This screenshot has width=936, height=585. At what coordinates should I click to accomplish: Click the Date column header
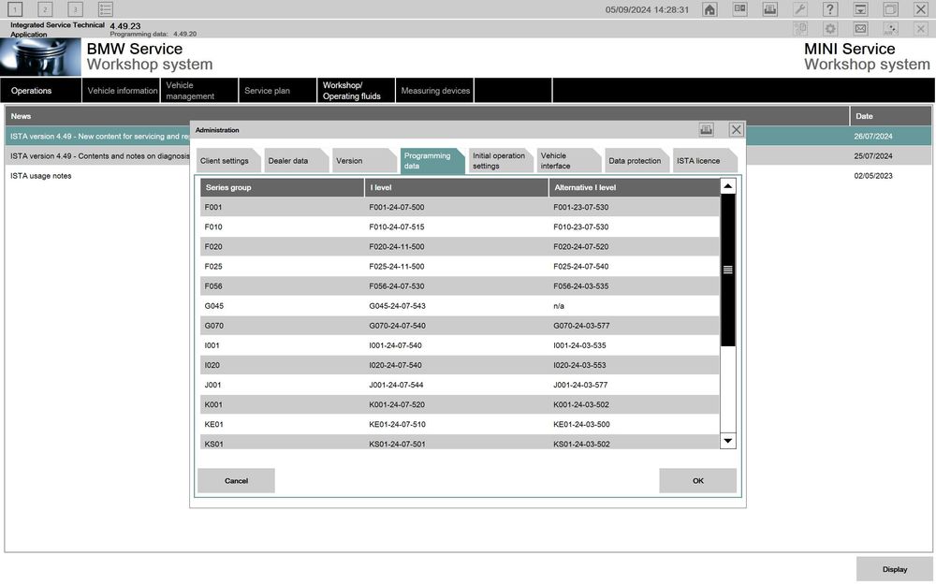(x=891, y=116)
